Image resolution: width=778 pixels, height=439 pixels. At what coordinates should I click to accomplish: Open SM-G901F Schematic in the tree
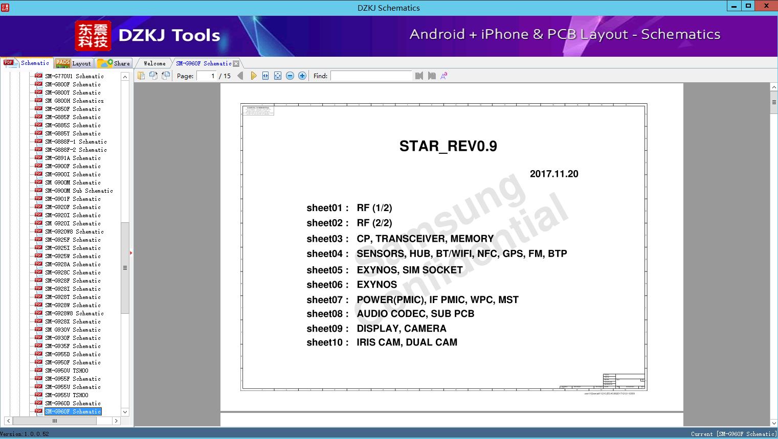[73, 199]
